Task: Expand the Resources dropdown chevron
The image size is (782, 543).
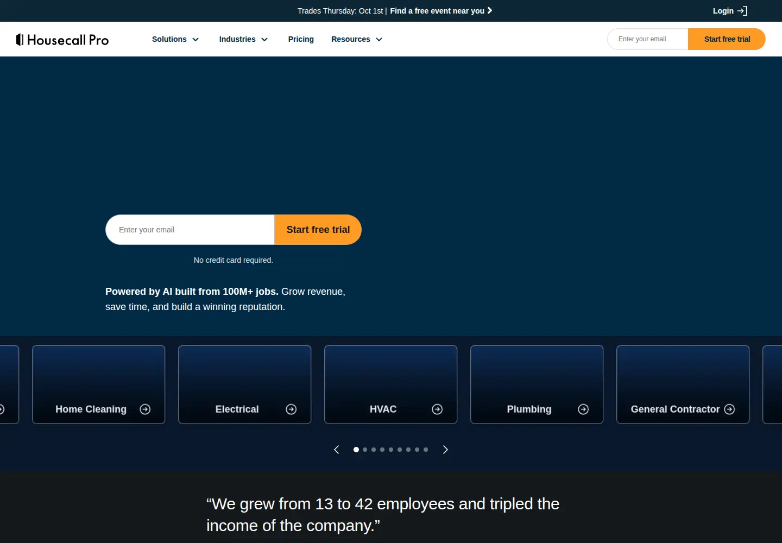Action: pos(379,40)
